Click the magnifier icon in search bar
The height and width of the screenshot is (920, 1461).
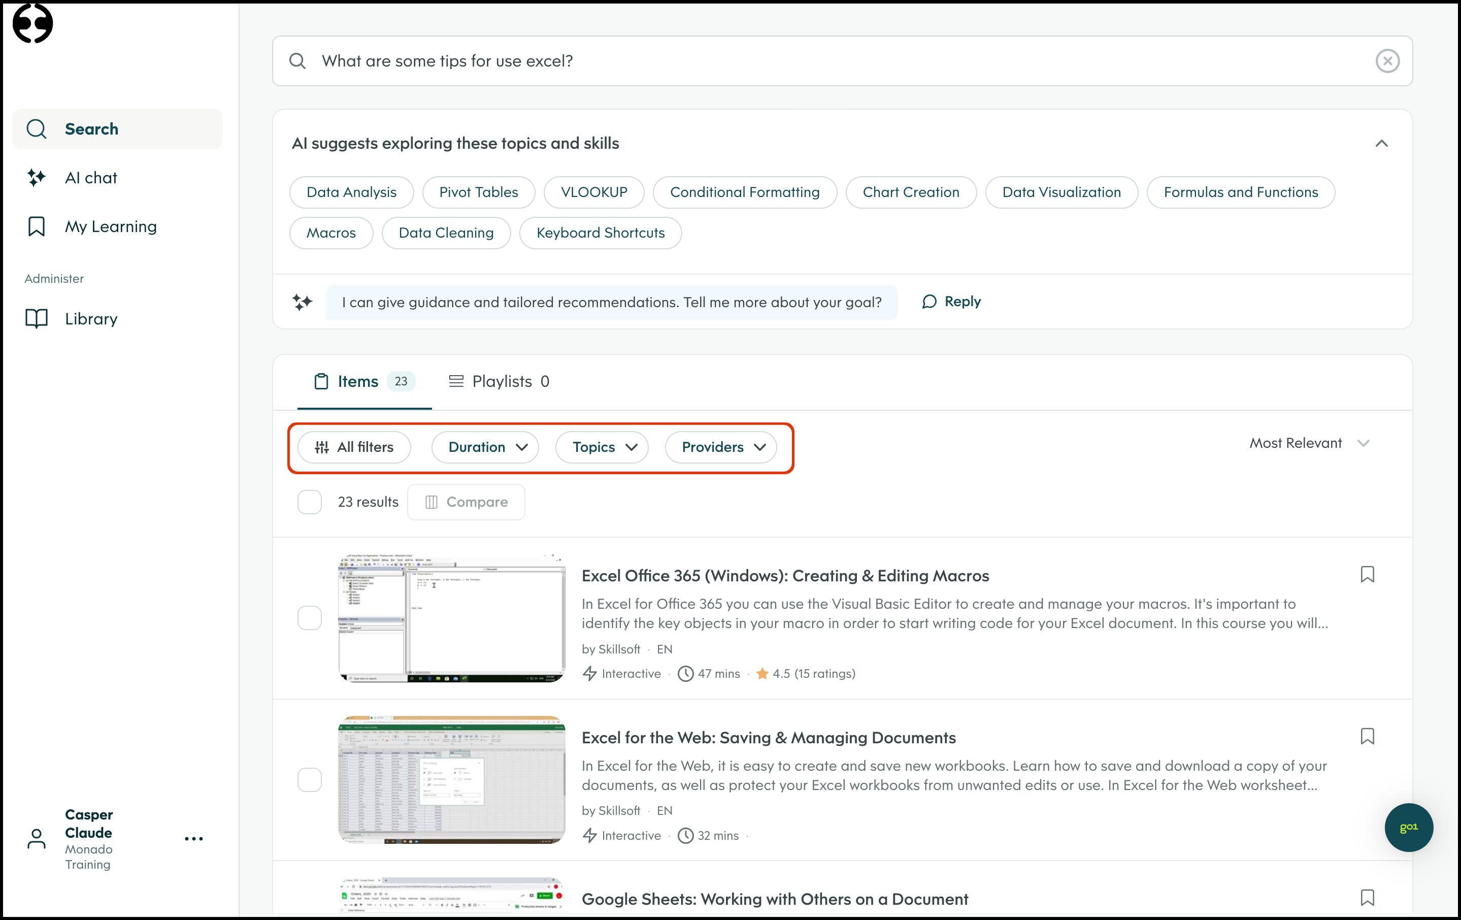pos(297,61)
